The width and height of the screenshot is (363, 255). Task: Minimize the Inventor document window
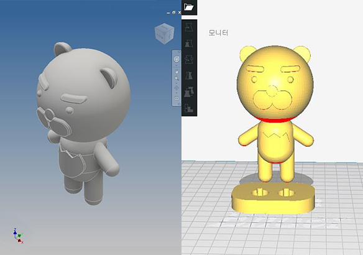[x=168, y=13]
